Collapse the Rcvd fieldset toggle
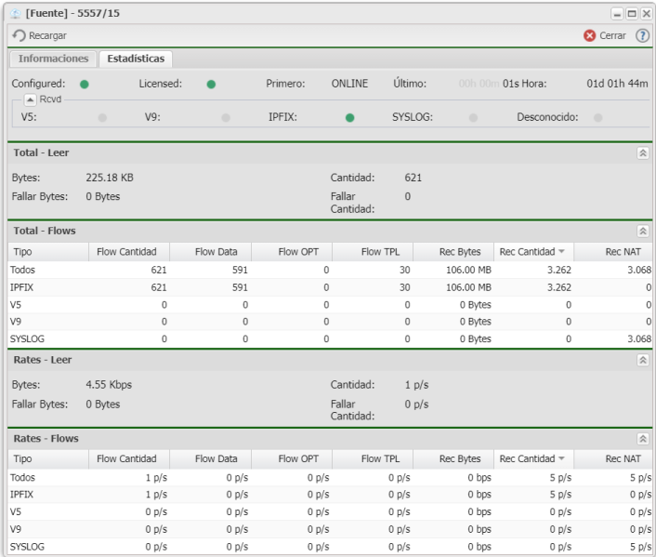Viewport: 656px width, 557px height. click(30, 99)
